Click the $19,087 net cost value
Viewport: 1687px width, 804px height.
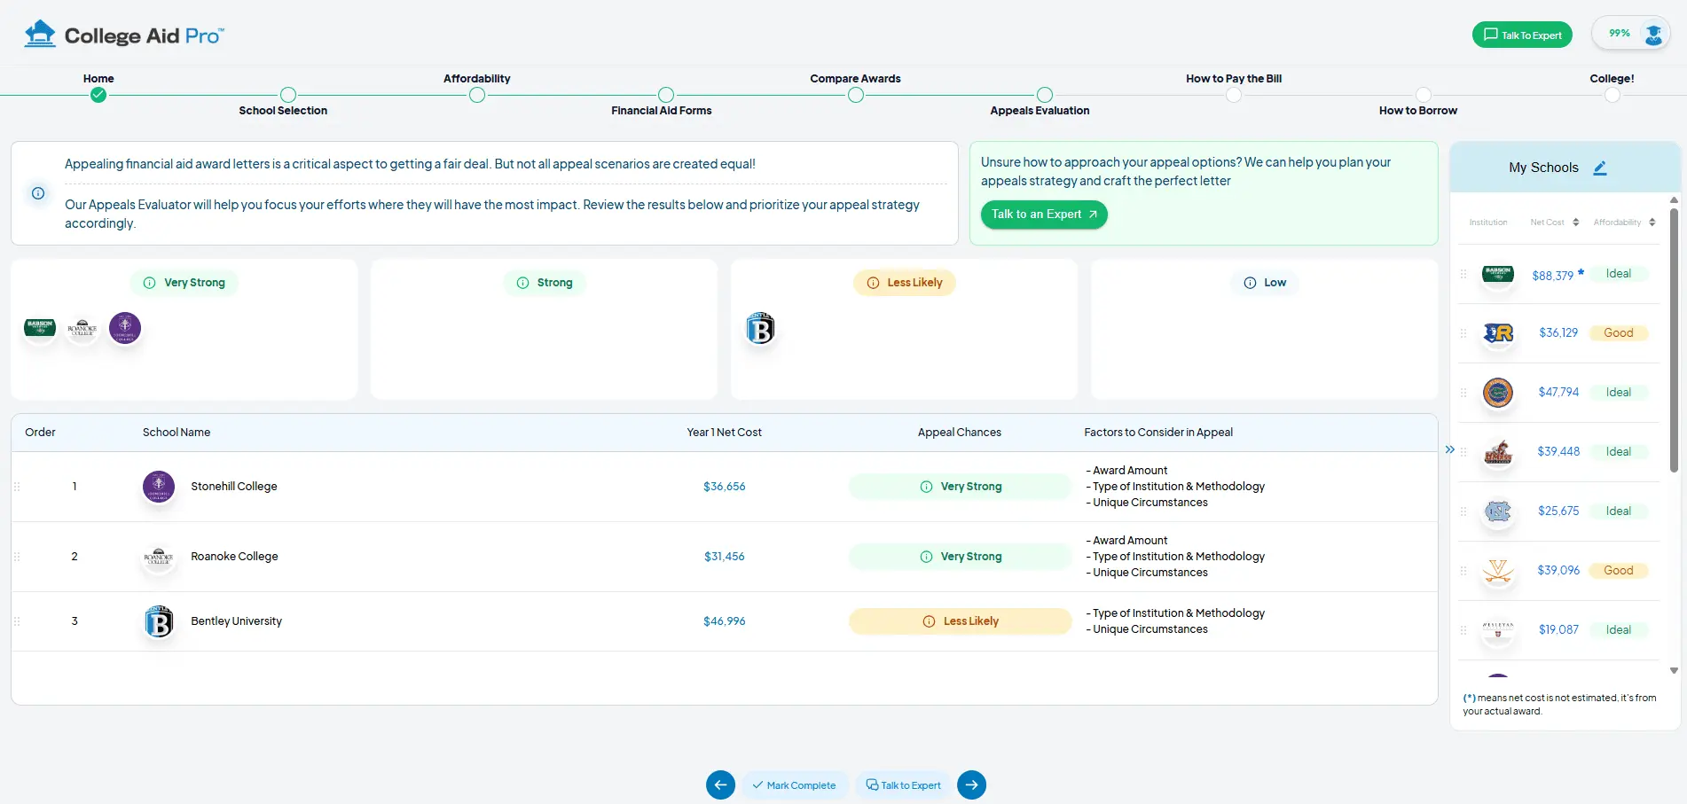[x=1558, y=630]
